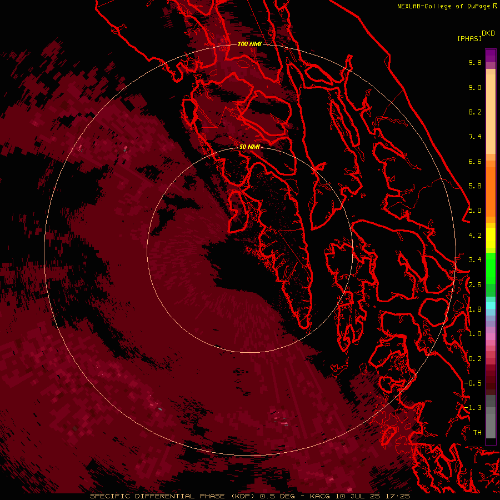Click the 9.0 value on color scale
Screen dimensions: 500x500
coord(475,87)
